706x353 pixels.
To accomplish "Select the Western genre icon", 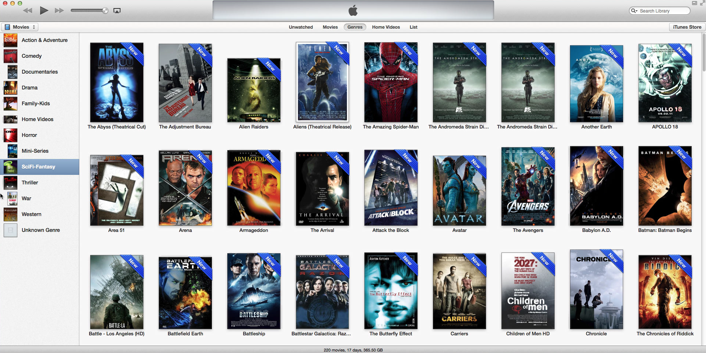I will click(x=10, y=214).
